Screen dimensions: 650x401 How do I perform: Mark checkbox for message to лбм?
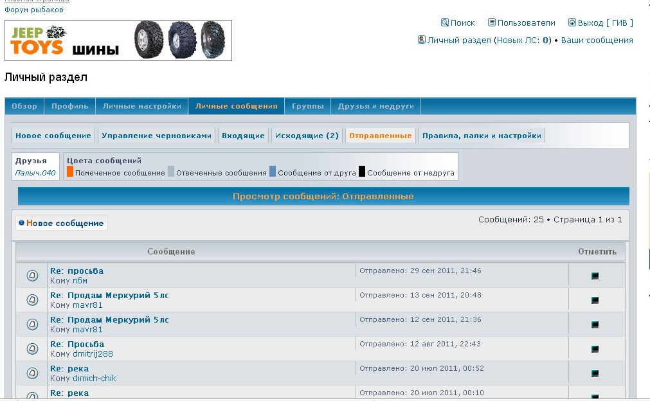click(595, 276)
